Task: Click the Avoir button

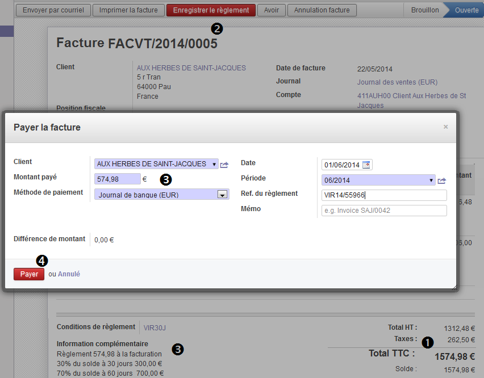Action: click(x=272, y=10)
